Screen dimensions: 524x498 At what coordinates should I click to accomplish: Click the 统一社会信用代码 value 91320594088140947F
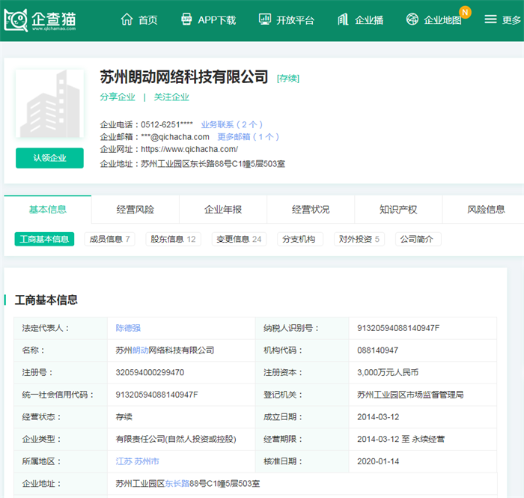tap(156, 395)
